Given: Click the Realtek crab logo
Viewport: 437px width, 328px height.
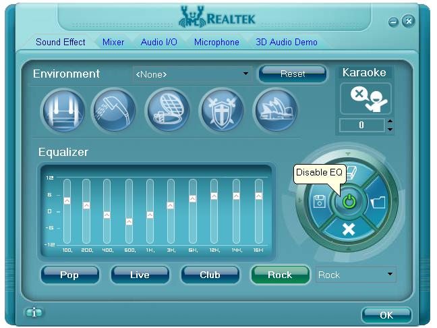Looking at the screenshot, I should click(192, 18).
